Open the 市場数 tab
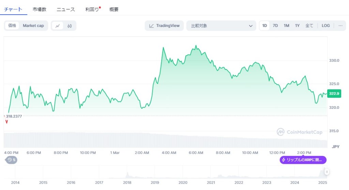 pyautogui.click(x=40, y=10)
